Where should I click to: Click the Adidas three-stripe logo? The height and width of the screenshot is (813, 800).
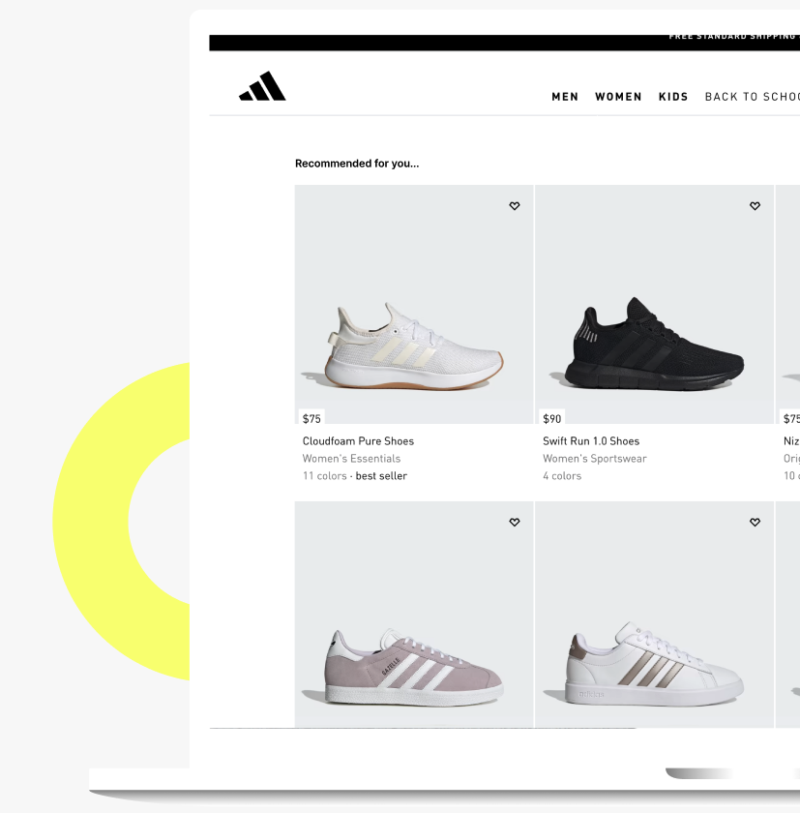pyautogui.click(x=262, y=85)
